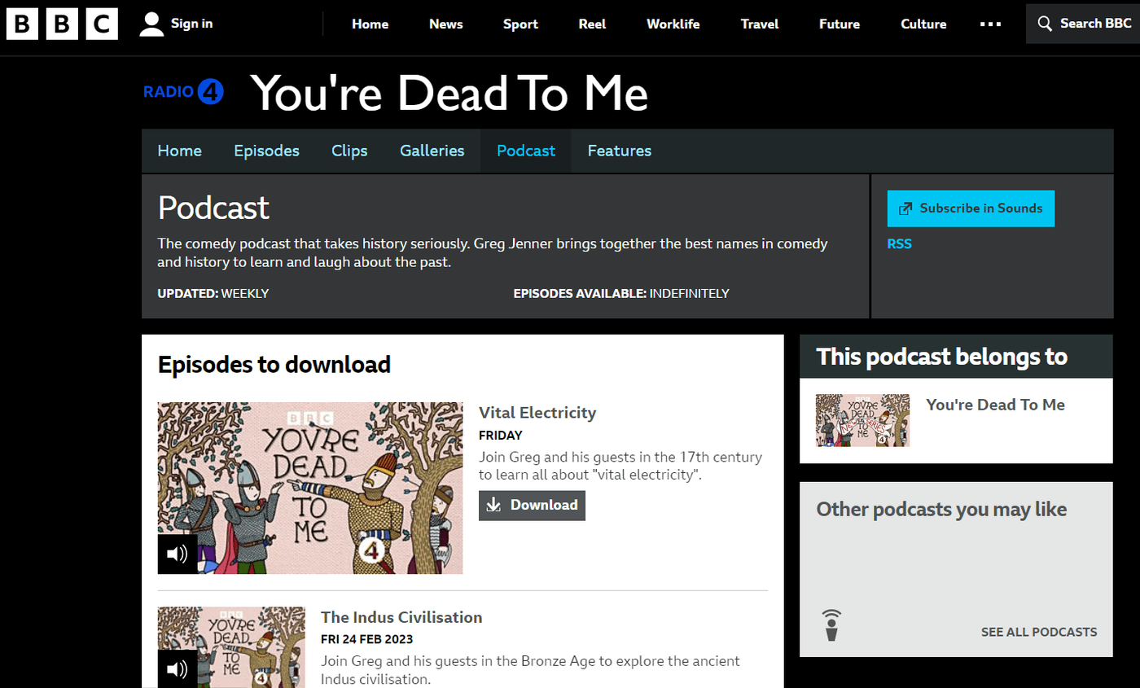Click Other podcasts you may like heading

pyautogui.click(x=941, y=510)
